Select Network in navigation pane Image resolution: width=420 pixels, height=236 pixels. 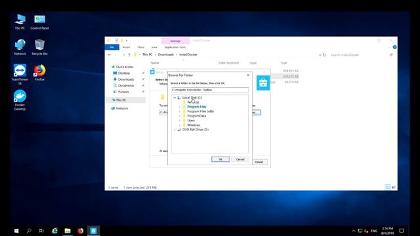(121, 108)
